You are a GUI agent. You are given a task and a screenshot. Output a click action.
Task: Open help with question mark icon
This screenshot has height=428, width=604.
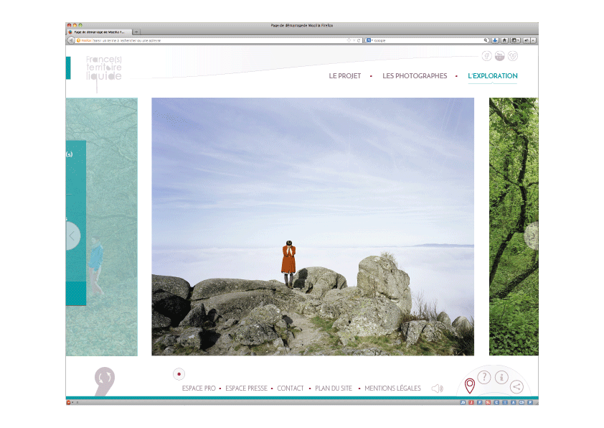pyautogui.click(x=484, y=377)
